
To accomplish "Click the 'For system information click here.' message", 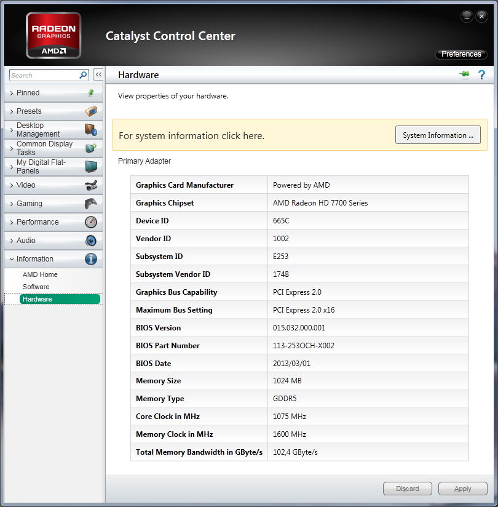I will click(191, 136).
